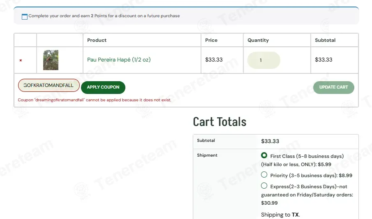
Task: Click the earn 2 Points notice text
Action: tap(104, 16)
